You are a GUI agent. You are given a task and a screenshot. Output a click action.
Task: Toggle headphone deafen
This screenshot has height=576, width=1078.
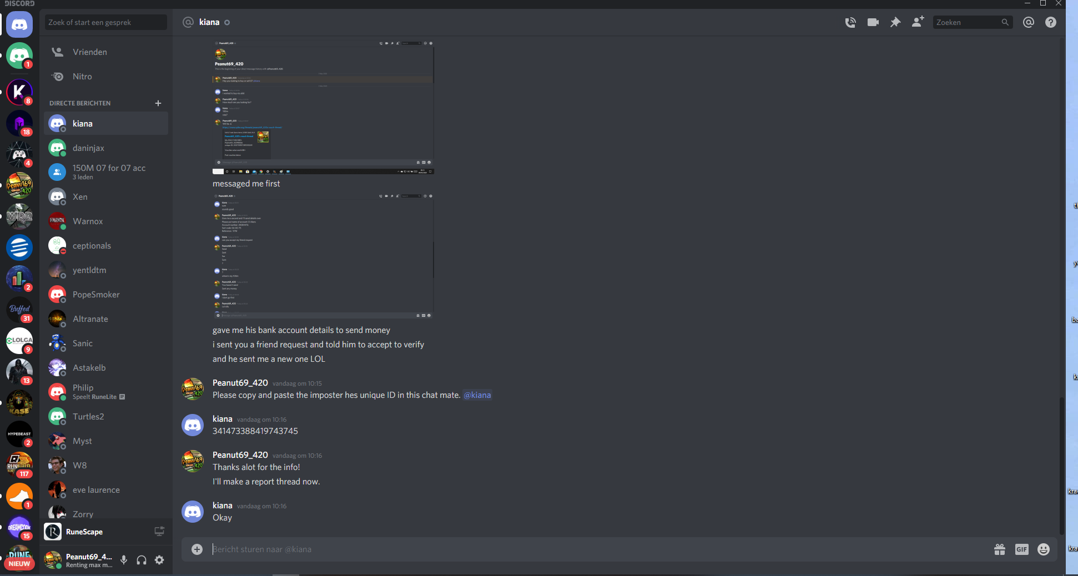(142, 560)
